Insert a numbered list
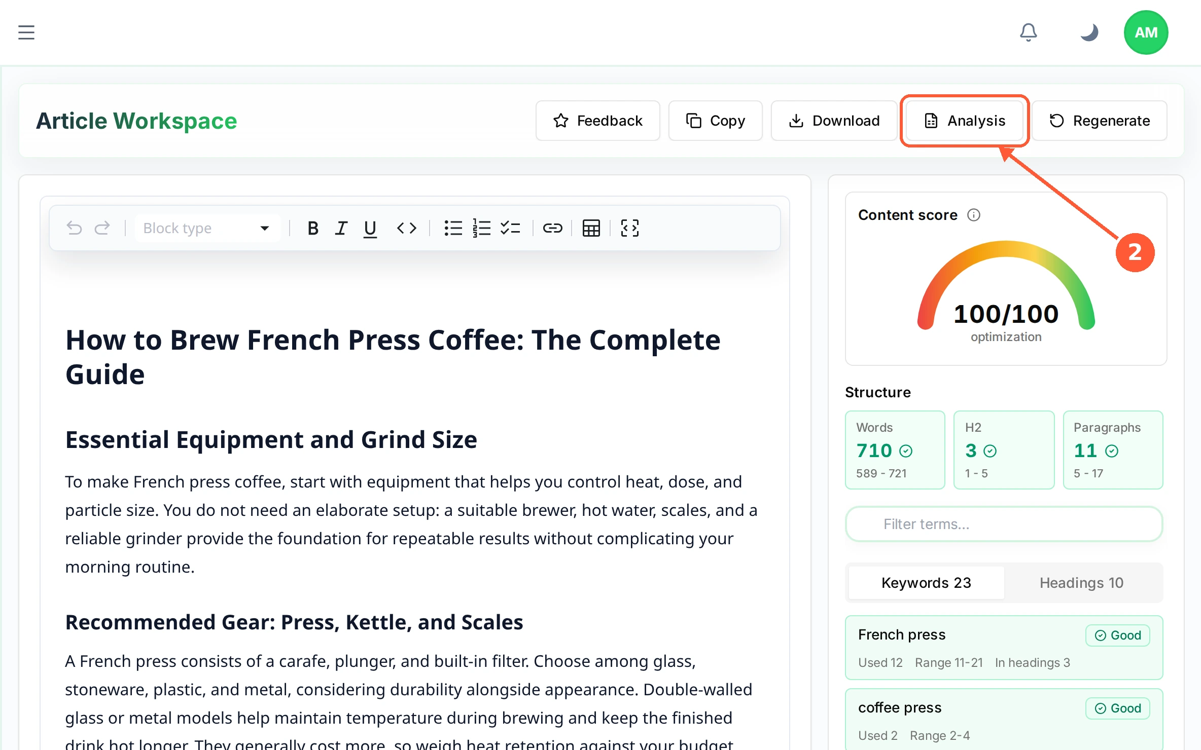 481,228
